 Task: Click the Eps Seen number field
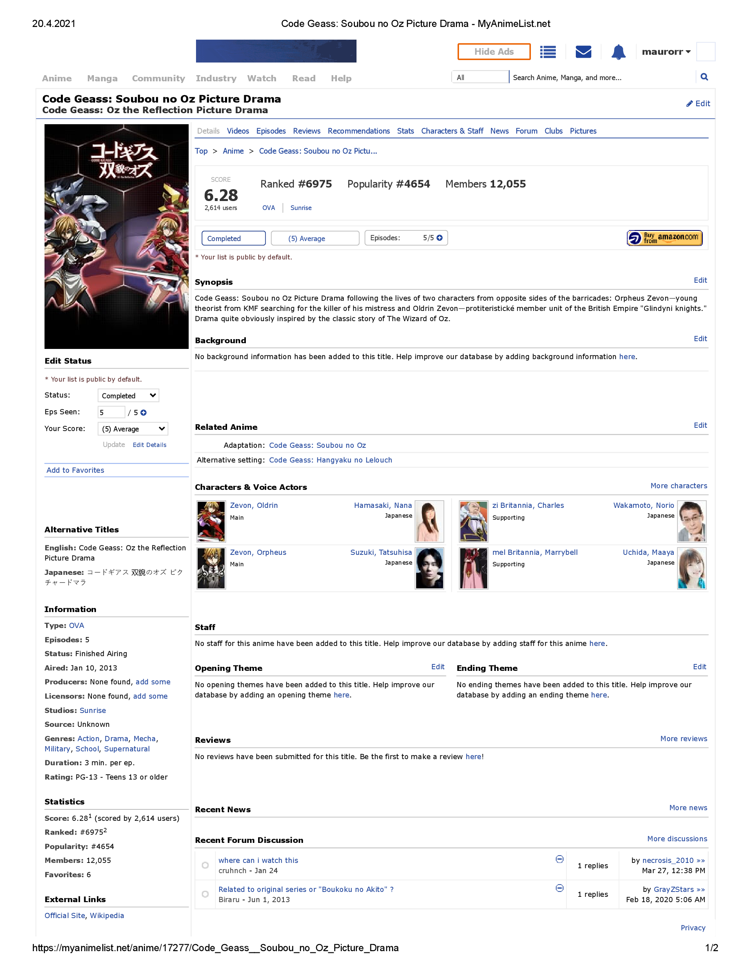(111, 413)
